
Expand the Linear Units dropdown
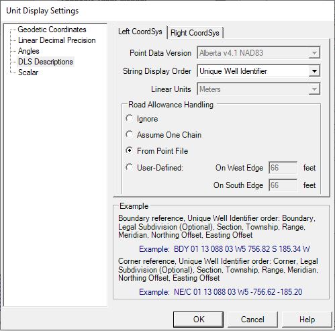(x=314, y=89)
